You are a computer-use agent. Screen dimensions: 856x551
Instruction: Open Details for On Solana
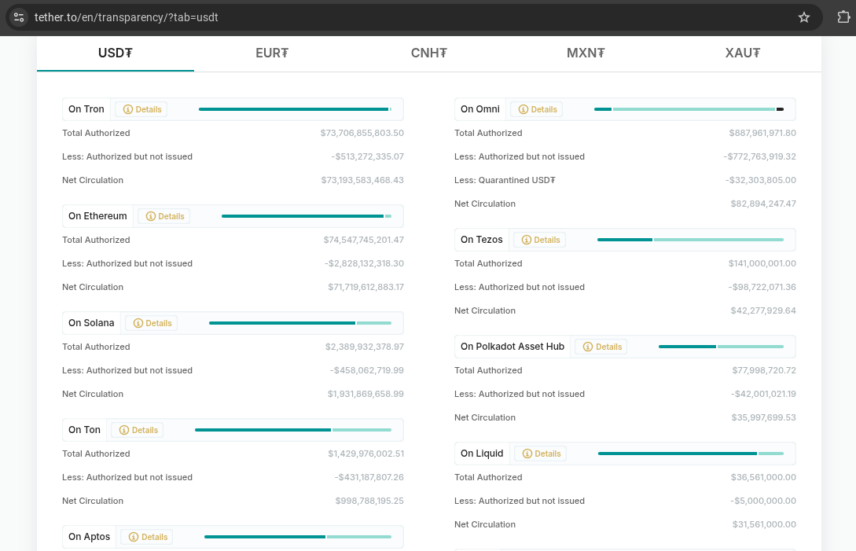click(152, 323)
